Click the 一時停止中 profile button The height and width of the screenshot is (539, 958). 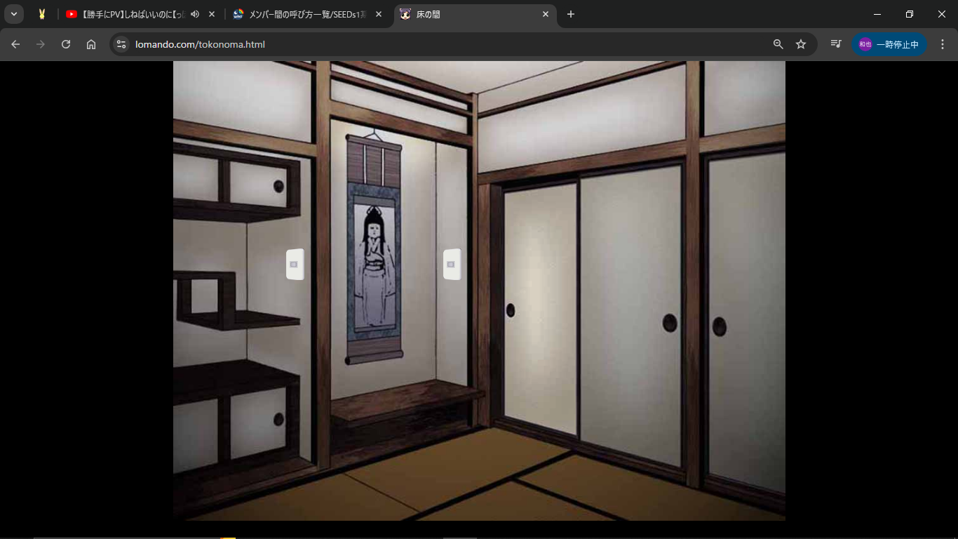pos(889,44)
